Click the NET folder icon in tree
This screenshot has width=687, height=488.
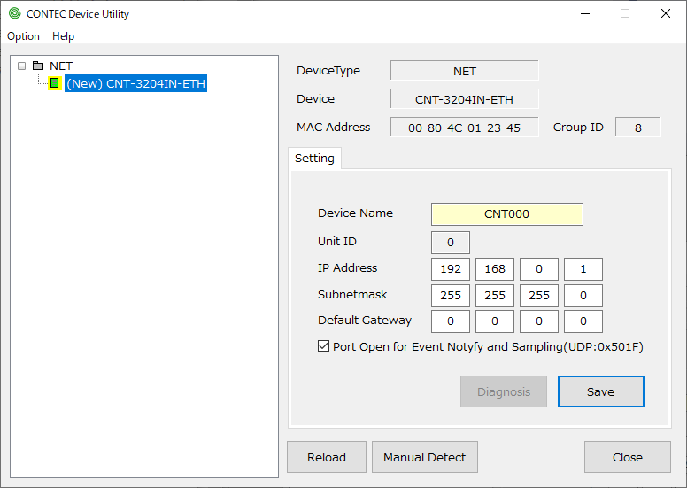(39, 66)
